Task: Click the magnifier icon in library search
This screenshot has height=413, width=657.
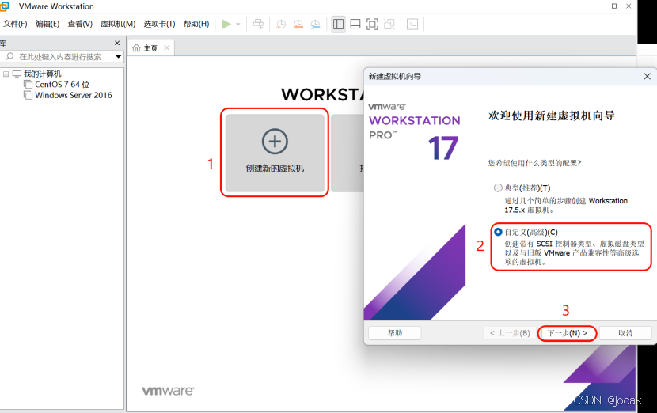Action: pos(9,56)
